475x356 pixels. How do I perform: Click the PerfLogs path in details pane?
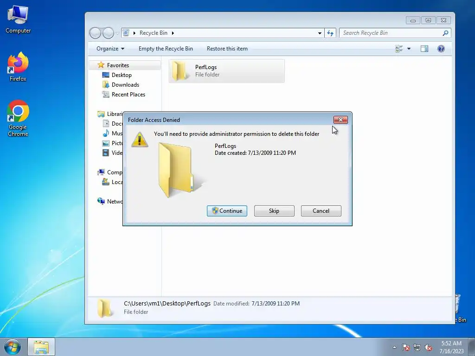(167, 303)
